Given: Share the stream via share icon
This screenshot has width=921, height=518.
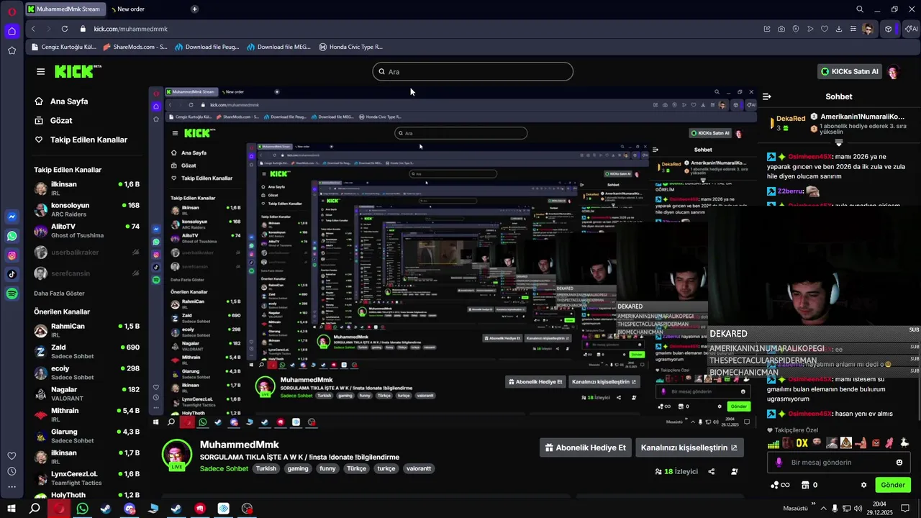Looking at the screenshot, I should pos(712,472).
